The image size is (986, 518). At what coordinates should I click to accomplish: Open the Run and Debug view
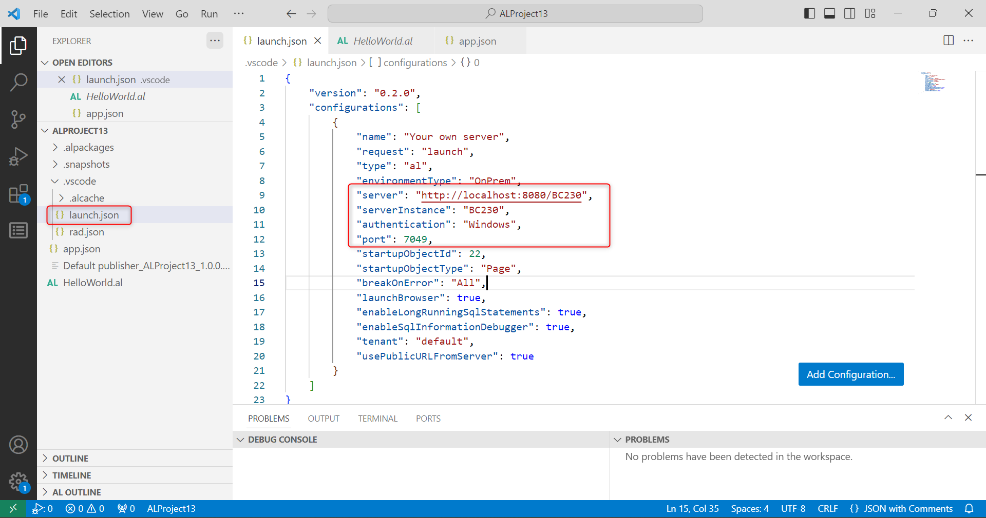[18, 156]
